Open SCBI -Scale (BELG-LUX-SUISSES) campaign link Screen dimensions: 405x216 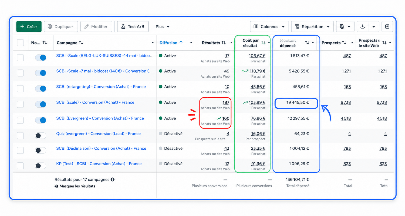coord(104,56)
